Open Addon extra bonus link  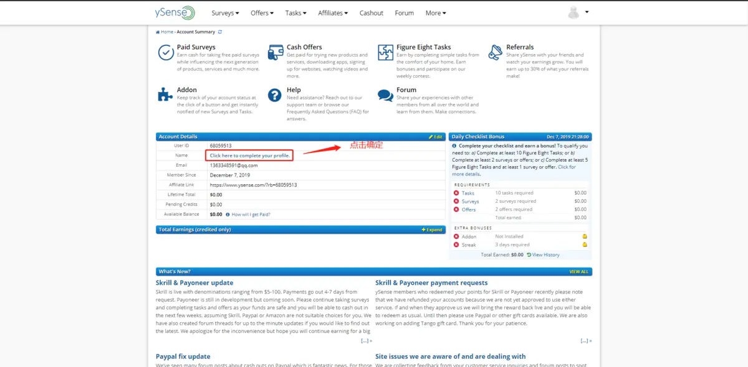pyautogui.click(x=469, y=237)
